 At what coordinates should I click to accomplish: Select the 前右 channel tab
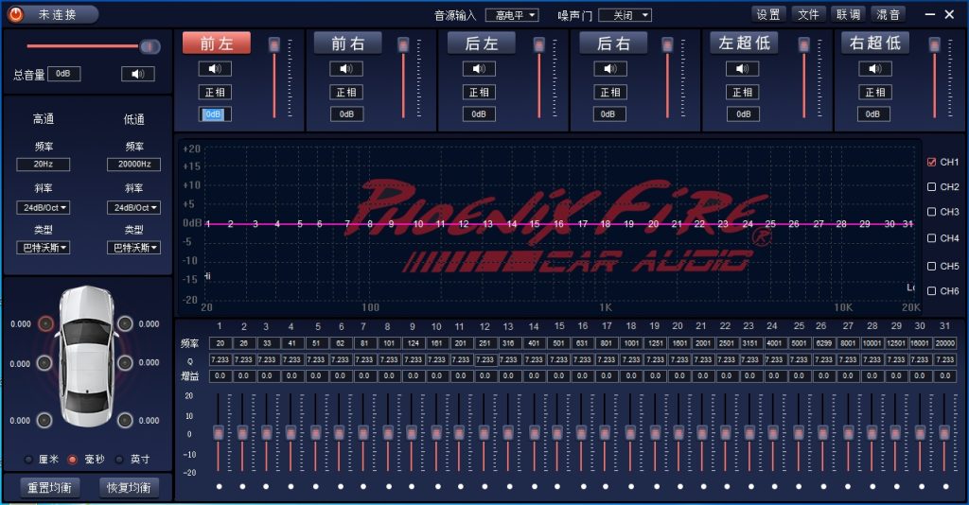tap(348, 44)
